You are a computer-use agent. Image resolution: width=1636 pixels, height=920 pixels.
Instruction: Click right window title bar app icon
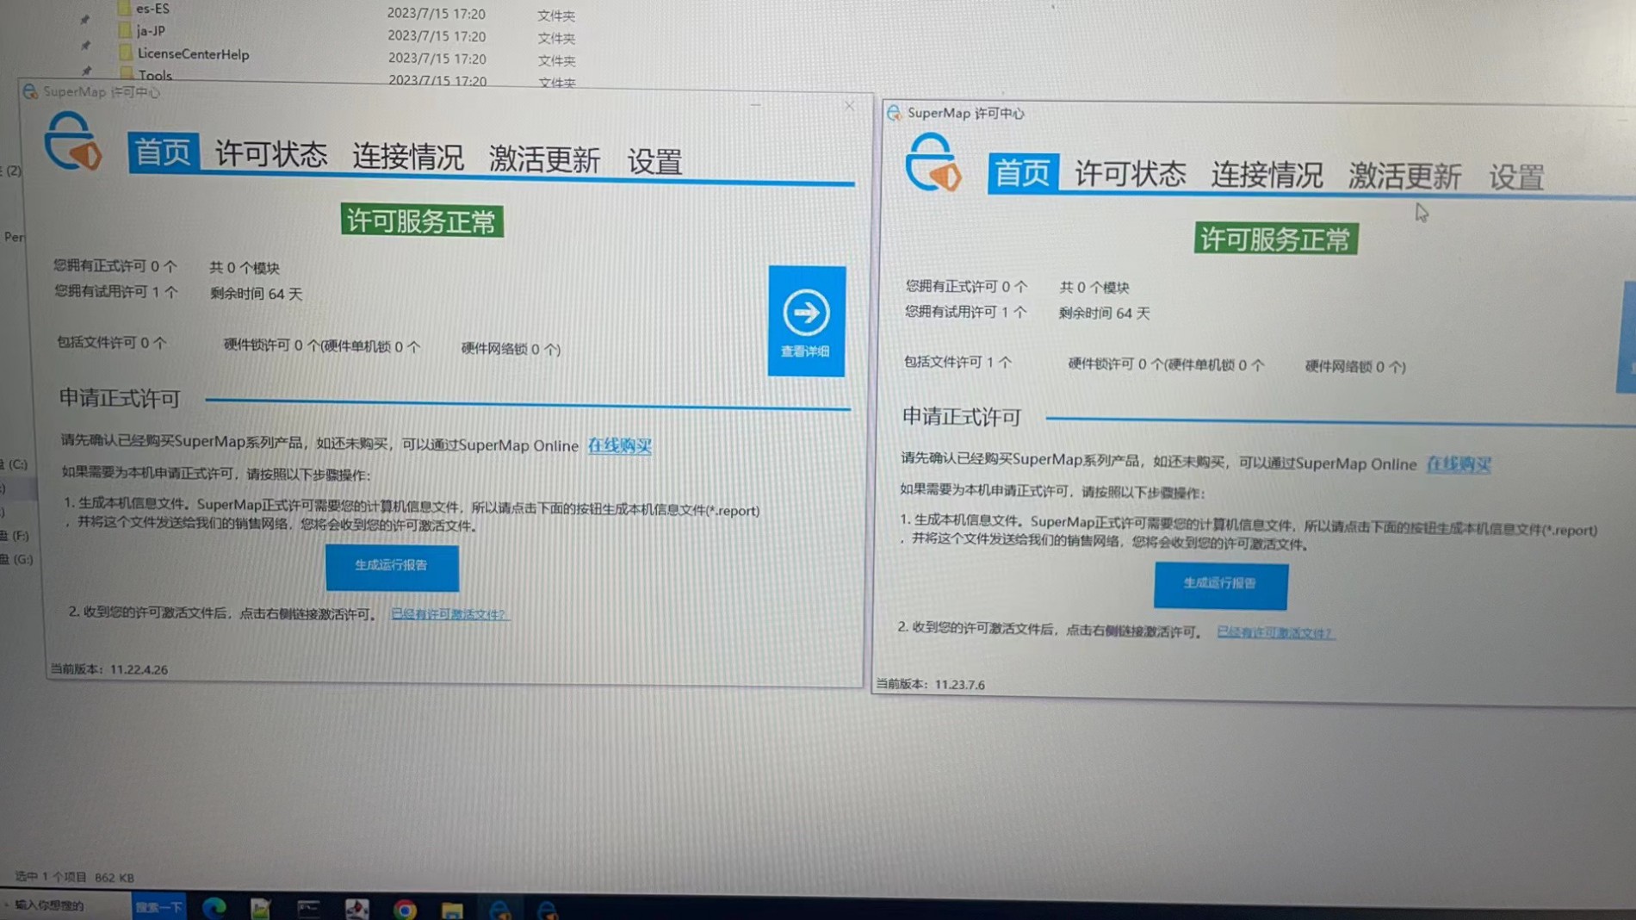895,113
